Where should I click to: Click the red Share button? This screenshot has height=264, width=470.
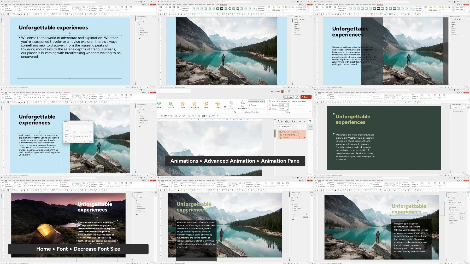pyautogui.click(x=306, y=97)
